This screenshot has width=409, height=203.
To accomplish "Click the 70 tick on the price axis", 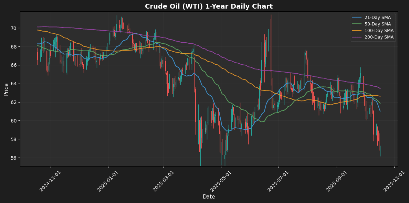I will [x=14, y=28].
